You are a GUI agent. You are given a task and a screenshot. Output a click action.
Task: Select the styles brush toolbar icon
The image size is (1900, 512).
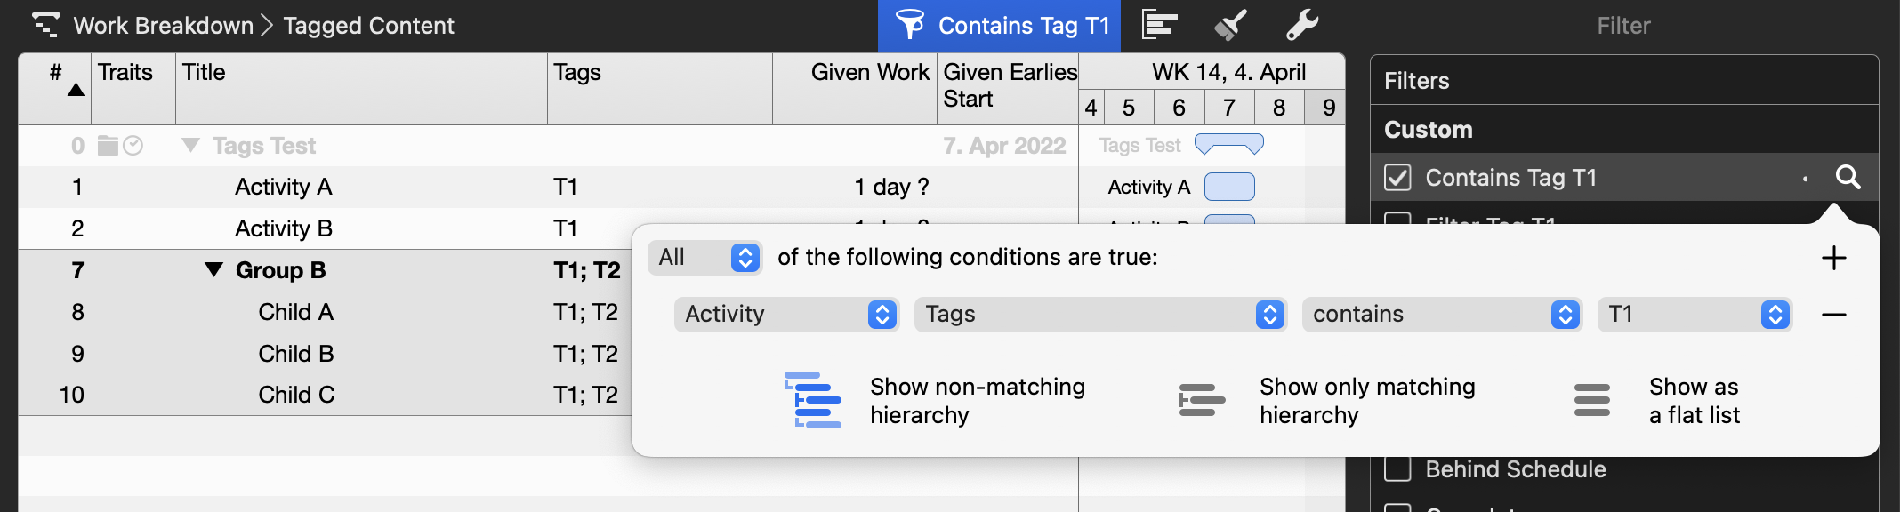pyautogui.click(x=1229, y=26)
